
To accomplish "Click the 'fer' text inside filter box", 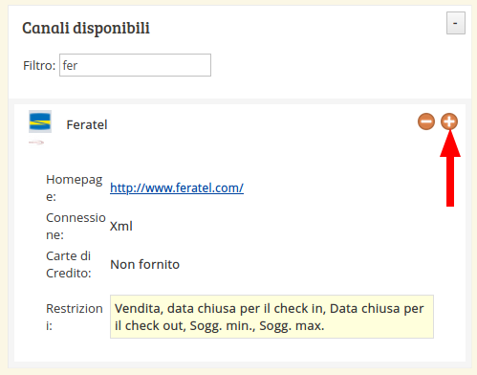I will tap(70, 66).
